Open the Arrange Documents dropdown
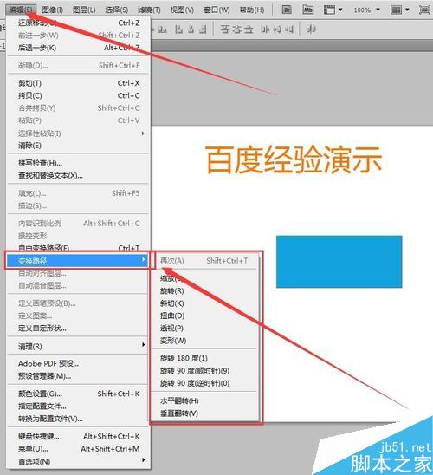433x475 pixels. coord(400,10)
